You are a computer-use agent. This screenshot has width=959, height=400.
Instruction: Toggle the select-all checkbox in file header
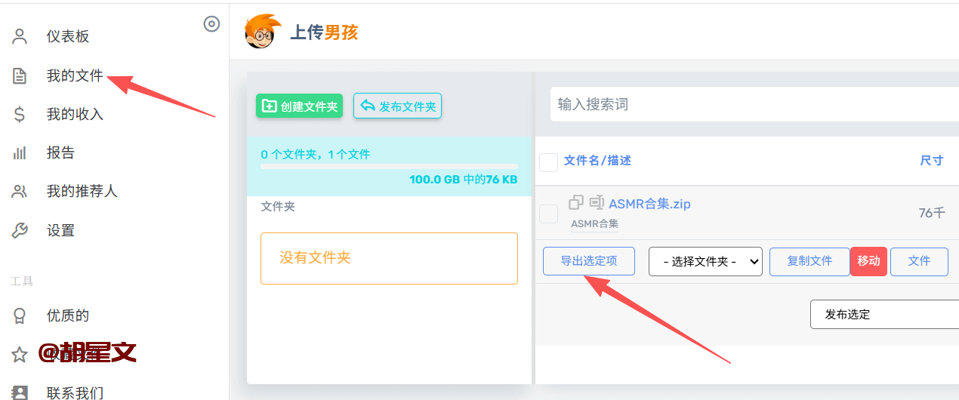[548, 162]
